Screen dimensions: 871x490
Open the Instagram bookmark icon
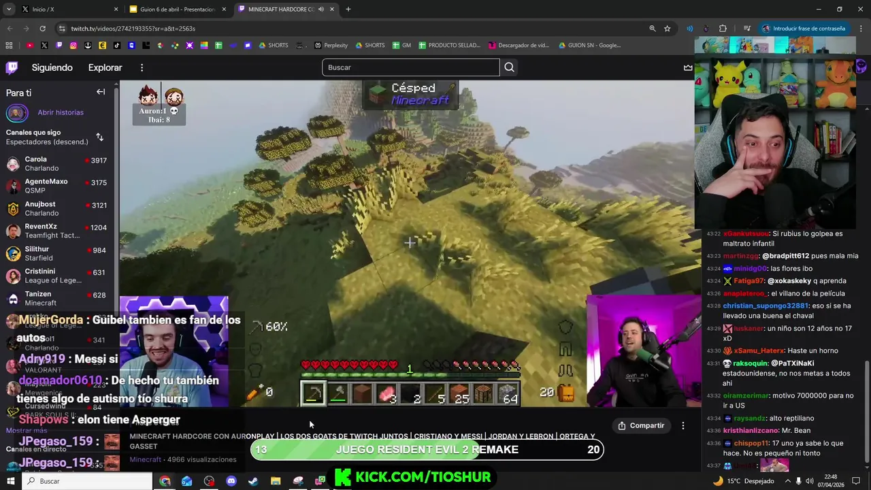click(73, 46)
